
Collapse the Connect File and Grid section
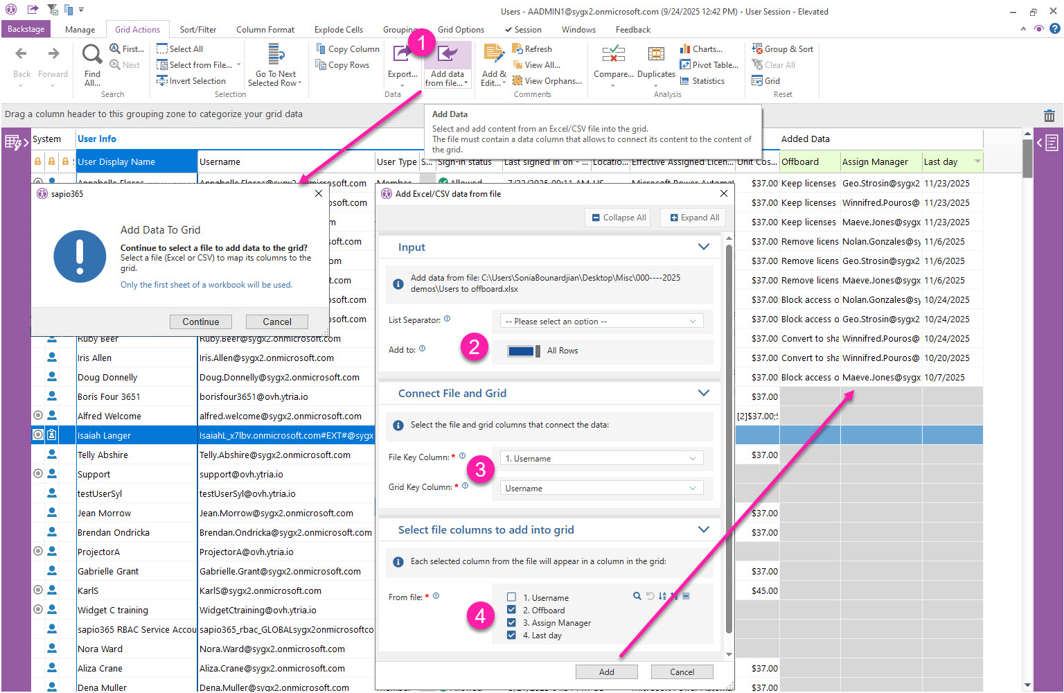pyautogui.click(x=703, y=393)
